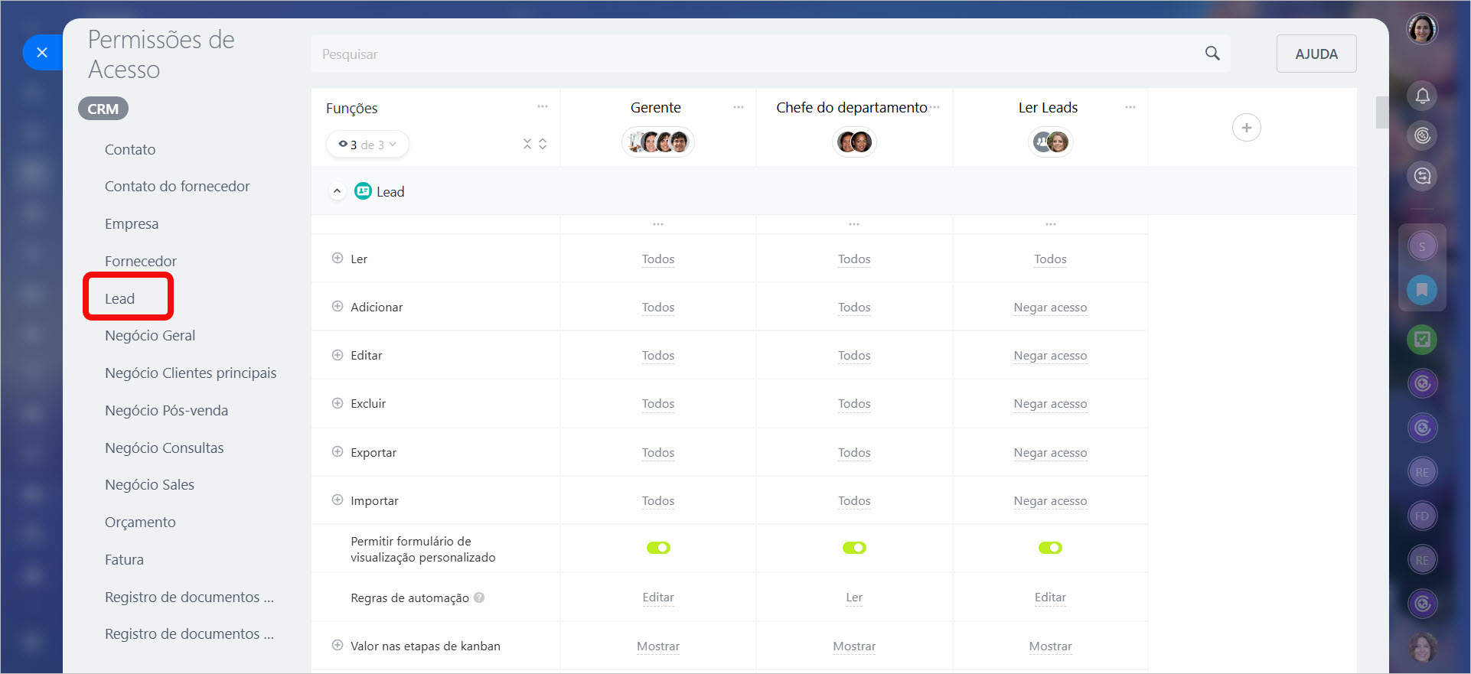
Task: Open the bookmark icon in right sidebar
Action: pos(1422,290)
